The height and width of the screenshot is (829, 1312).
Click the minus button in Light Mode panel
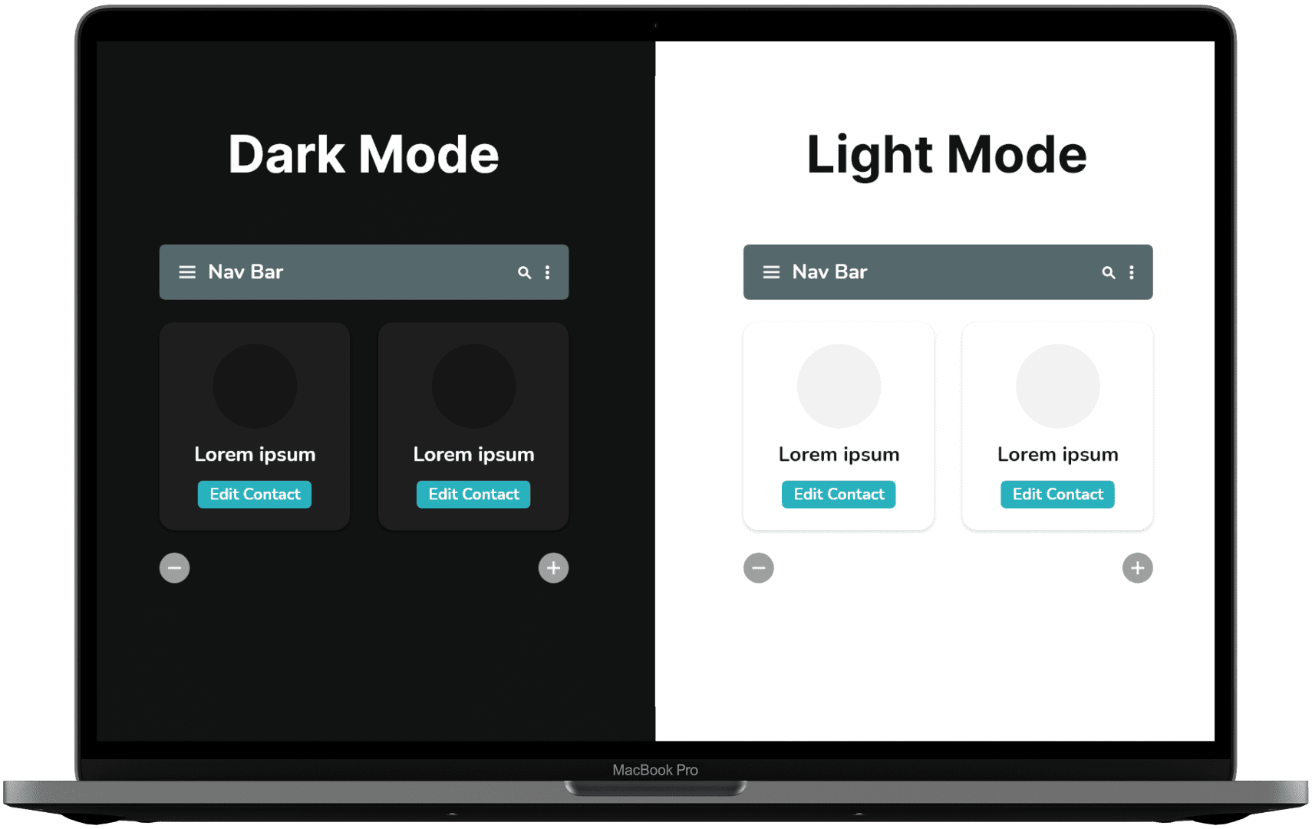coord(758,568)
